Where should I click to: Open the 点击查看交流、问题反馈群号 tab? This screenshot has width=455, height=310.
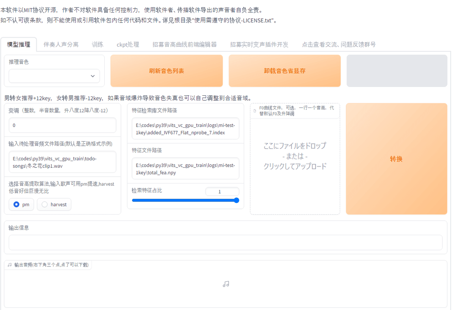tap(339, 44)
